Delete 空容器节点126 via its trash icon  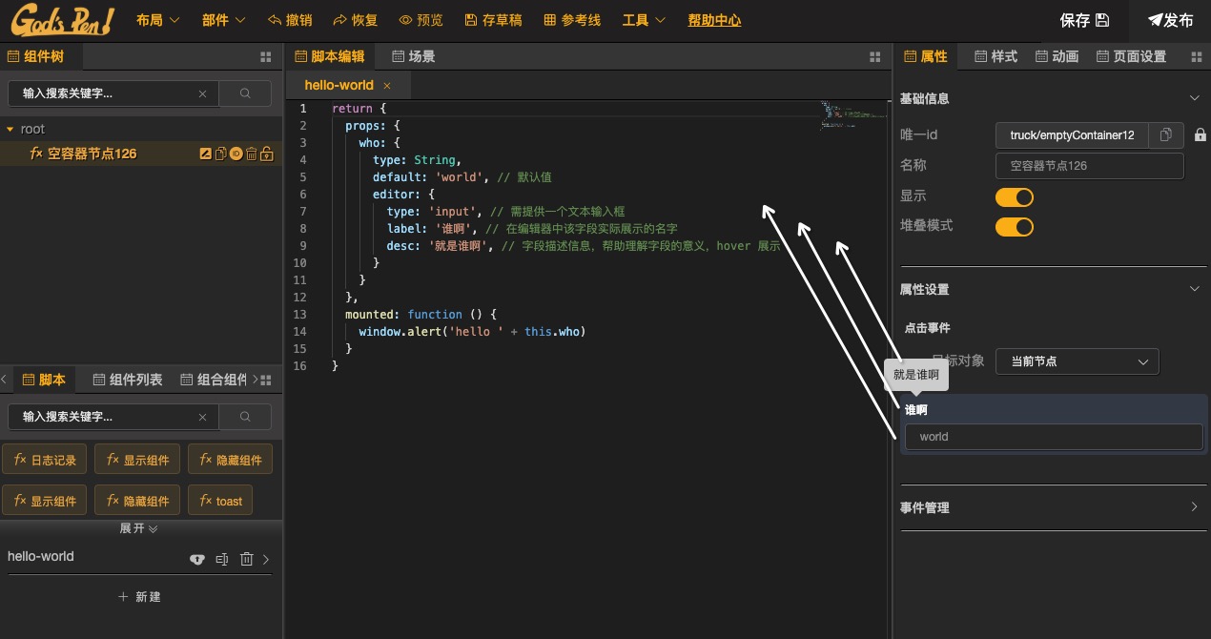click(251, 154)
